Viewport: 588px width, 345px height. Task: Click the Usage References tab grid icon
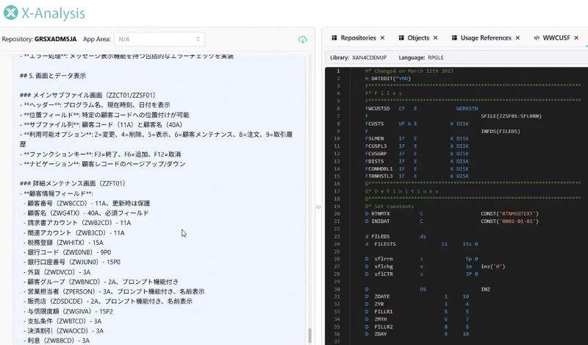(x=454, y=38)
